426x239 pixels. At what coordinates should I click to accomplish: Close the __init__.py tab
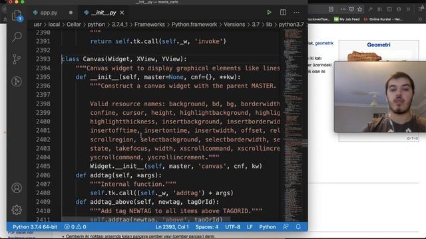click(122, 13)
